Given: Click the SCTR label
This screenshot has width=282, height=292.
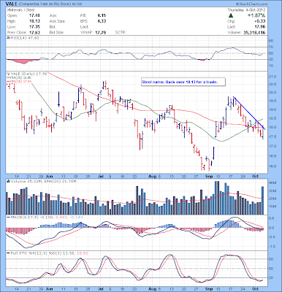Looking at the screenshot, I should [x=120, y=32].
